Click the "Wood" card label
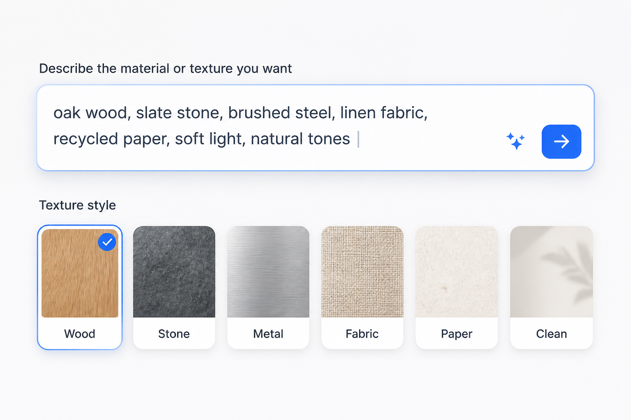Viewport: 631px width, 420px height. (x=80, y=334)
